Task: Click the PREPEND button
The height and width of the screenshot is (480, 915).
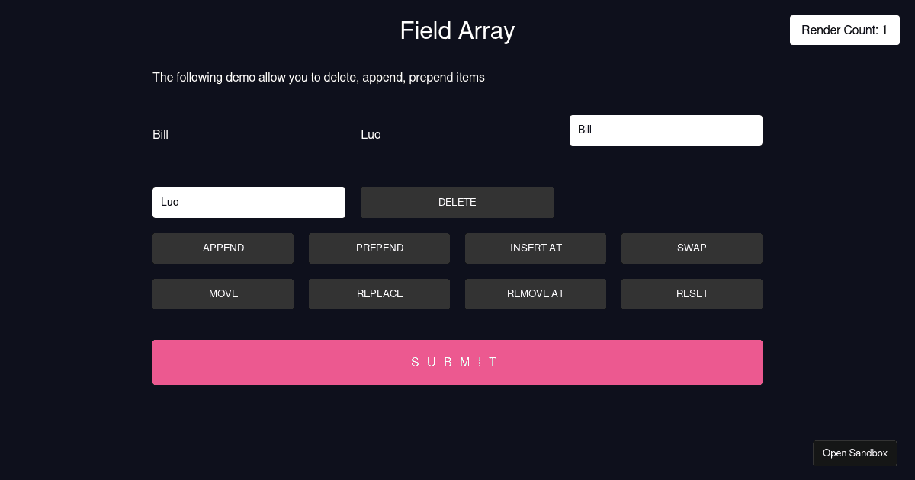Action: pyautogui.click(x=379, y=248)
